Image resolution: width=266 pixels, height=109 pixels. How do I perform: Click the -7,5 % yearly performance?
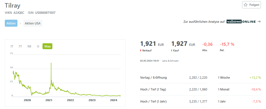tap(256, 102)
